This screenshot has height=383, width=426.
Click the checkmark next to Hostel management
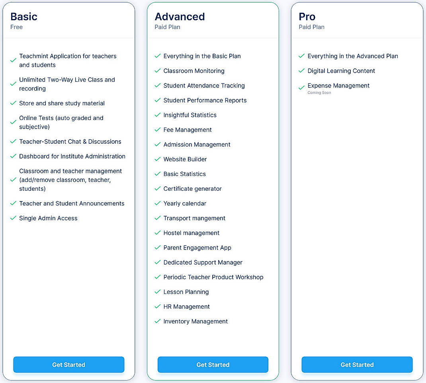pyautogui.click(x=157, y=233)
